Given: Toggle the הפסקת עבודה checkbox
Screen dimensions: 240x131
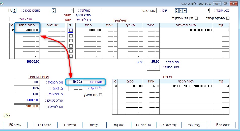Looking at the screenshot, I should 228,18.
